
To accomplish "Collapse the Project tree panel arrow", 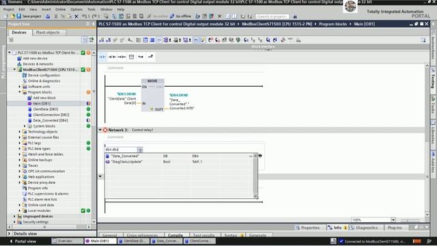I will coord(94,25).
